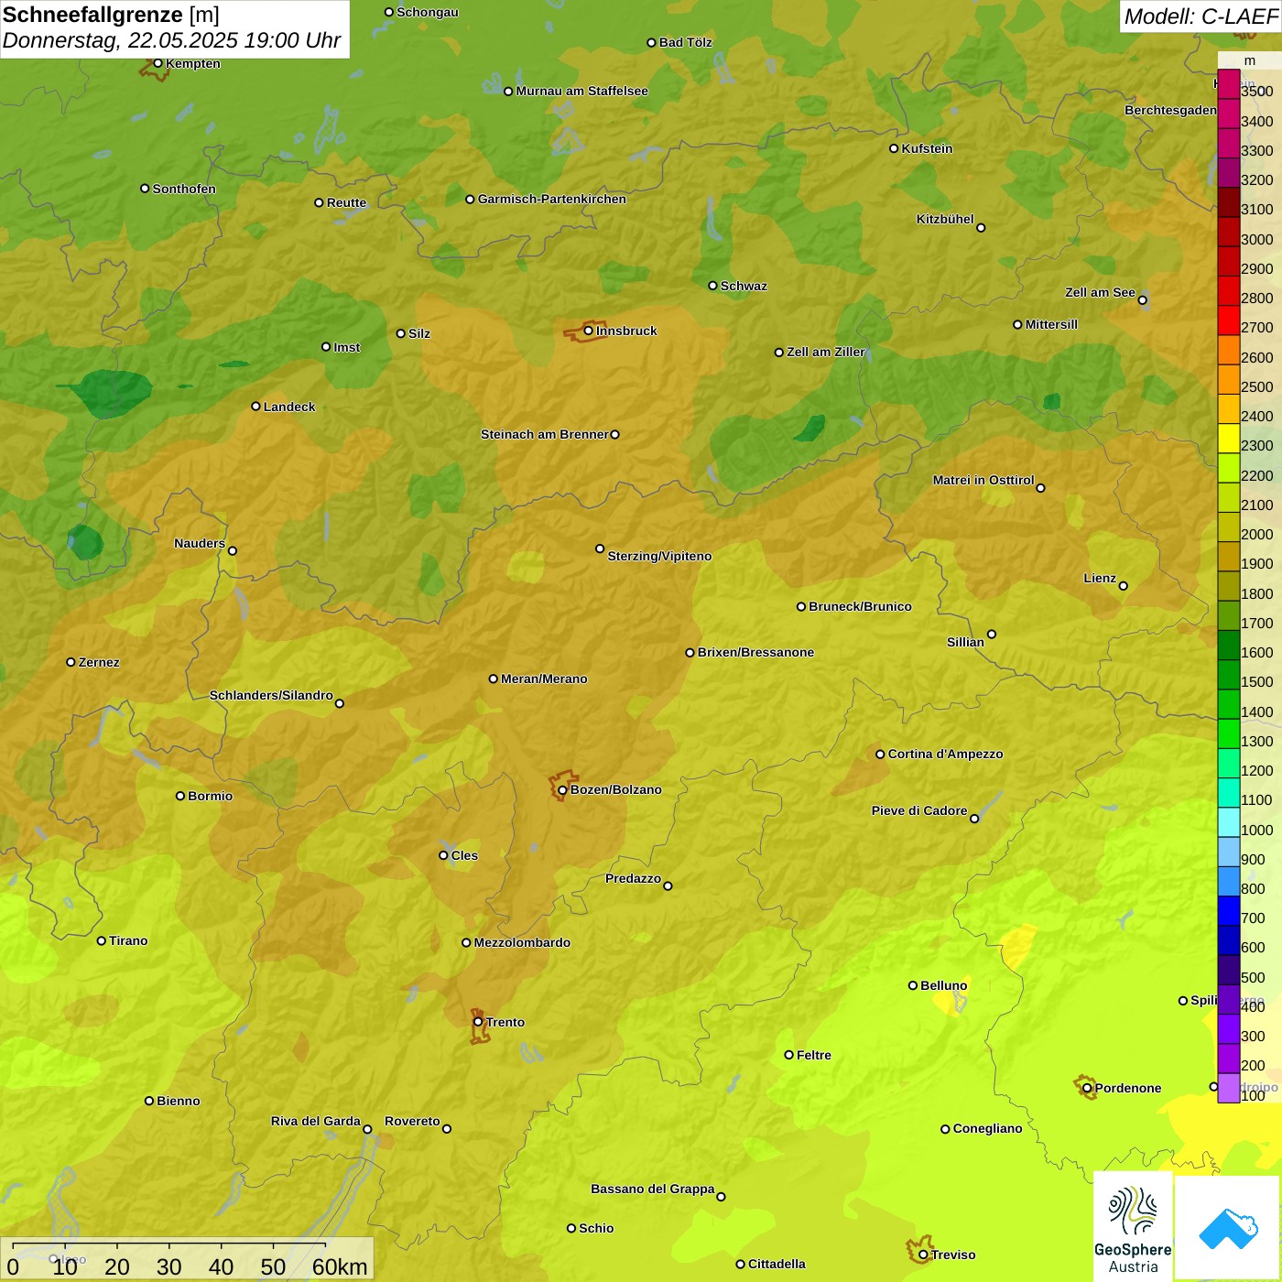Click the Landeck location dot

point(256,407)
